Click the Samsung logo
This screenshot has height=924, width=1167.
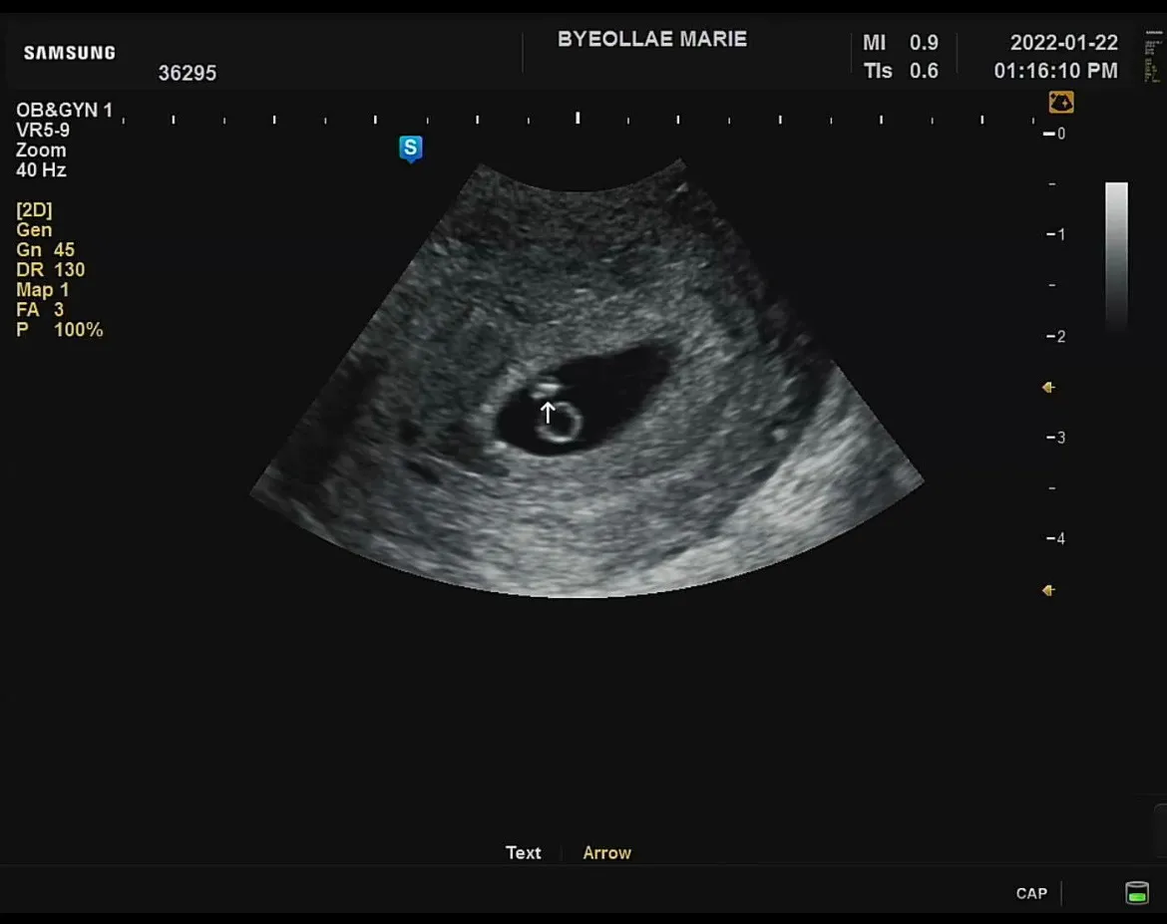click(x=69, y=53)
